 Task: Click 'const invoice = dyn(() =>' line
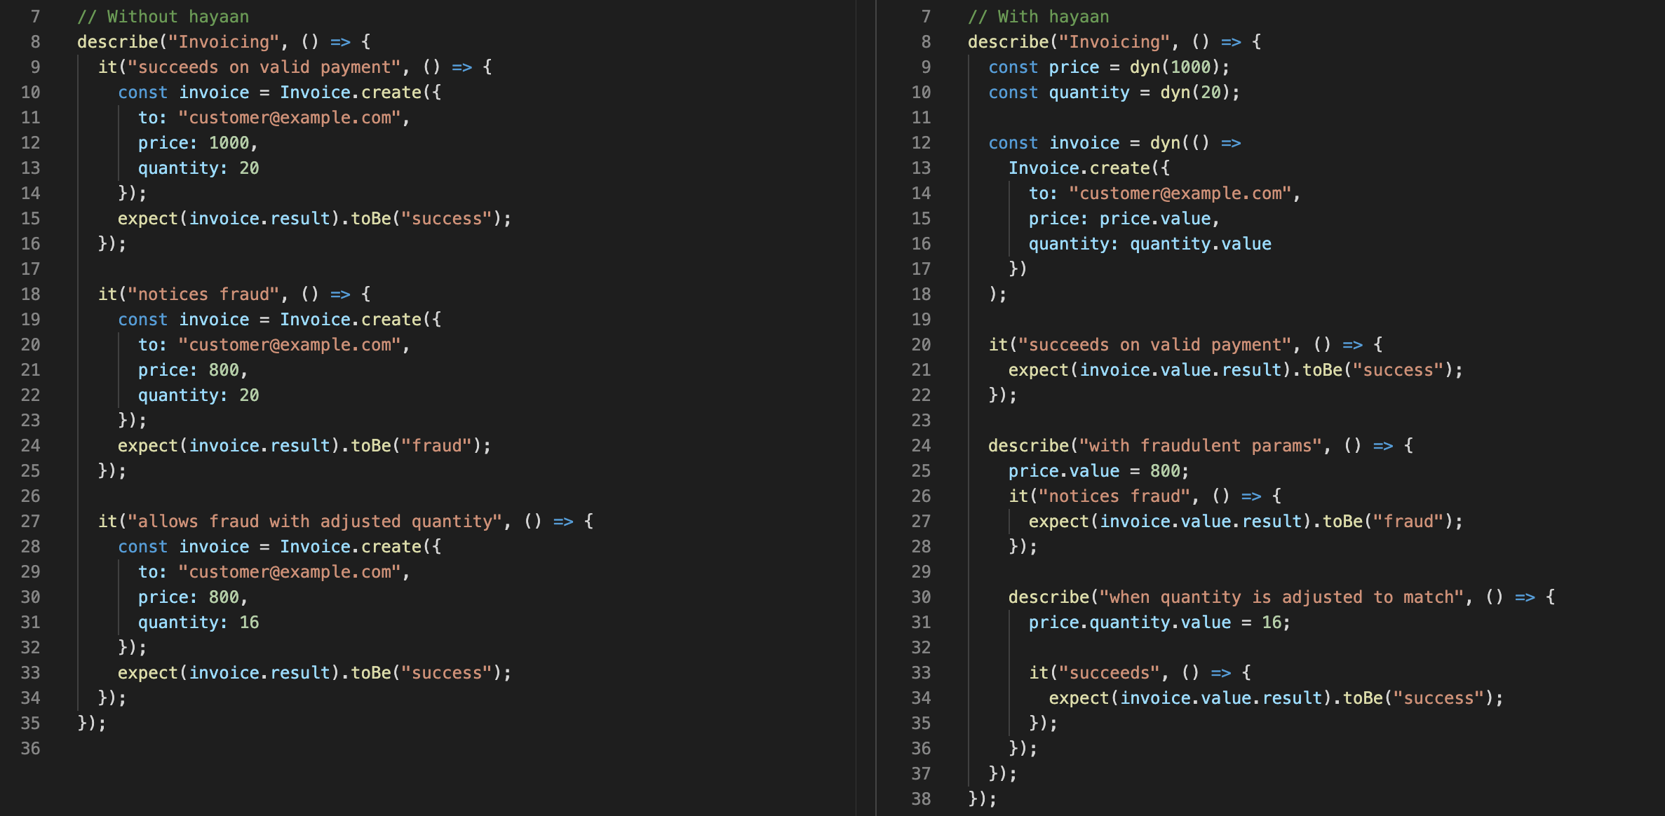(x=1114, y=143)
